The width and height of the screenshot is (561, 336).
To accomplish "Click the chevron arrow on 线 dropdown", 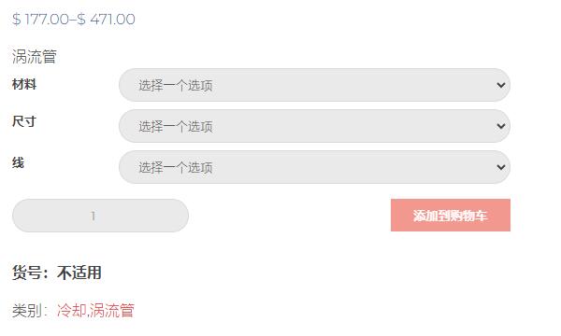I will [501, 167].
